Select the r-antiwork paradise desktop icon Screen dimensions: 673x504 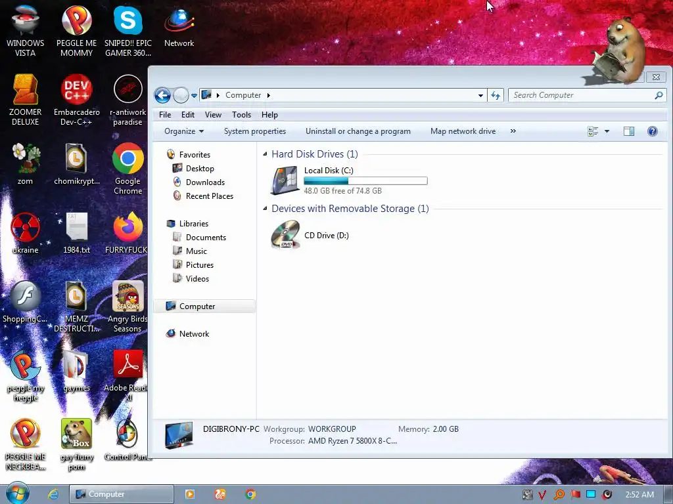pos(128,100)
